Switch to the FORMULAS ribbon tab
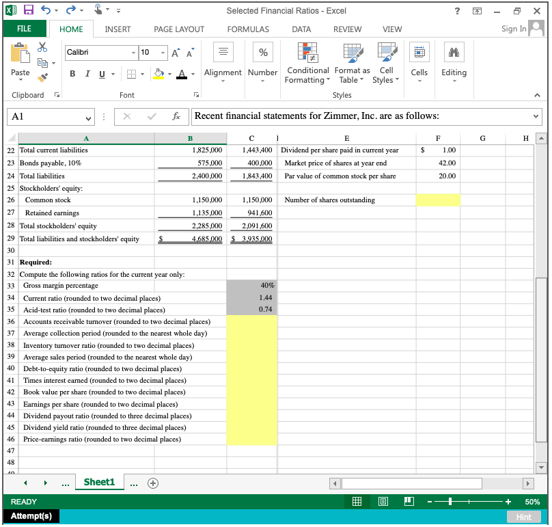The height and width of the screenshot is (527, 552). coord(247,29)
